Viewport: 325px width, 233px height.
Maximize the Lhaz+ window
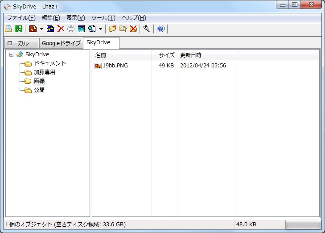pyautogui.click(x=295, y=5)
